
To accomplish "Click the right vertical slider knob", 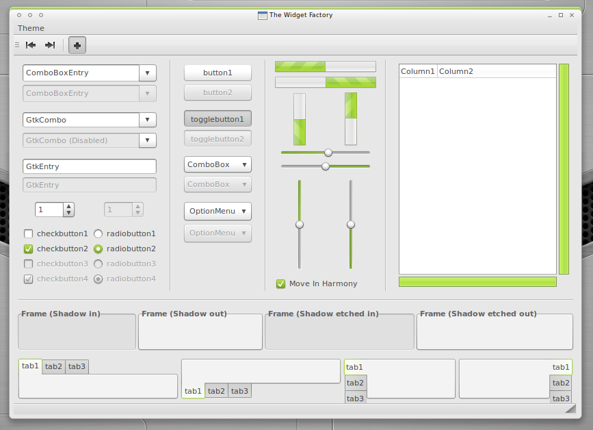I will click(x=351, y=225).
